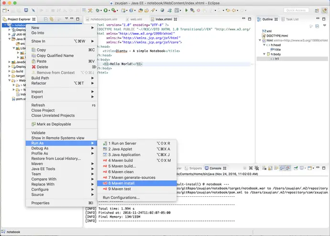The height and width of the screenshot is (236, 330).
Task: Click the Run on Server icon
Action: pyautogui.click(x=105, y=143)
